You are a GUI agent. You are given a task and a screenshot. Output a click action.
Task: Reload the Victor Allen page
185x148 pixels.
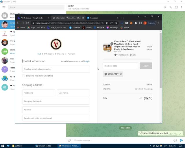pos(27,23)
